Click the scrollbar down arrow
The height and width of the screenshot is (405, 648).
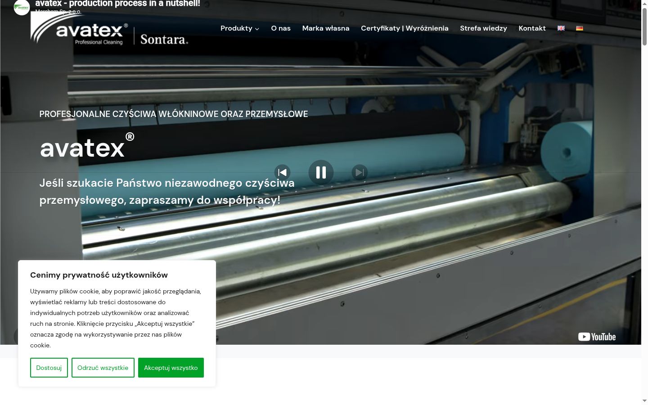[x=644, y=400]
